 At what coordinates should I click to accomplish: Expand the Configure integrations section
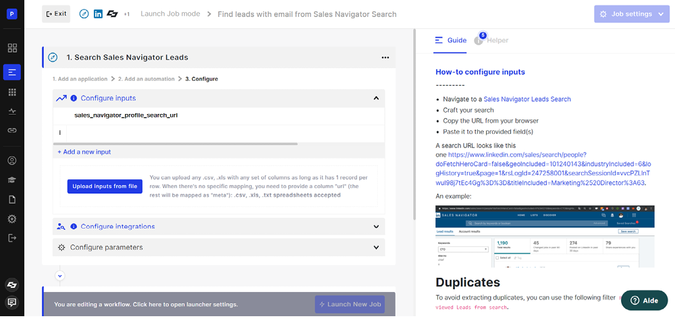point(376,227)
